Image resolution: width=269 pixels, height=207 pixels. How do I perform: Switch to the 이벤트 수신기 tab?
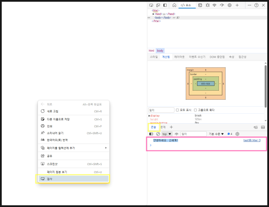click(x=197, y=57)
